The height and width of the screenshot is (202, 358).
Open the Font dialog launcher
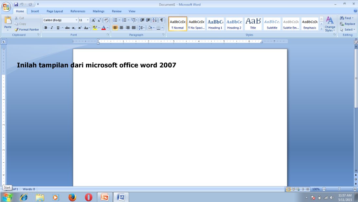point(108,35)
